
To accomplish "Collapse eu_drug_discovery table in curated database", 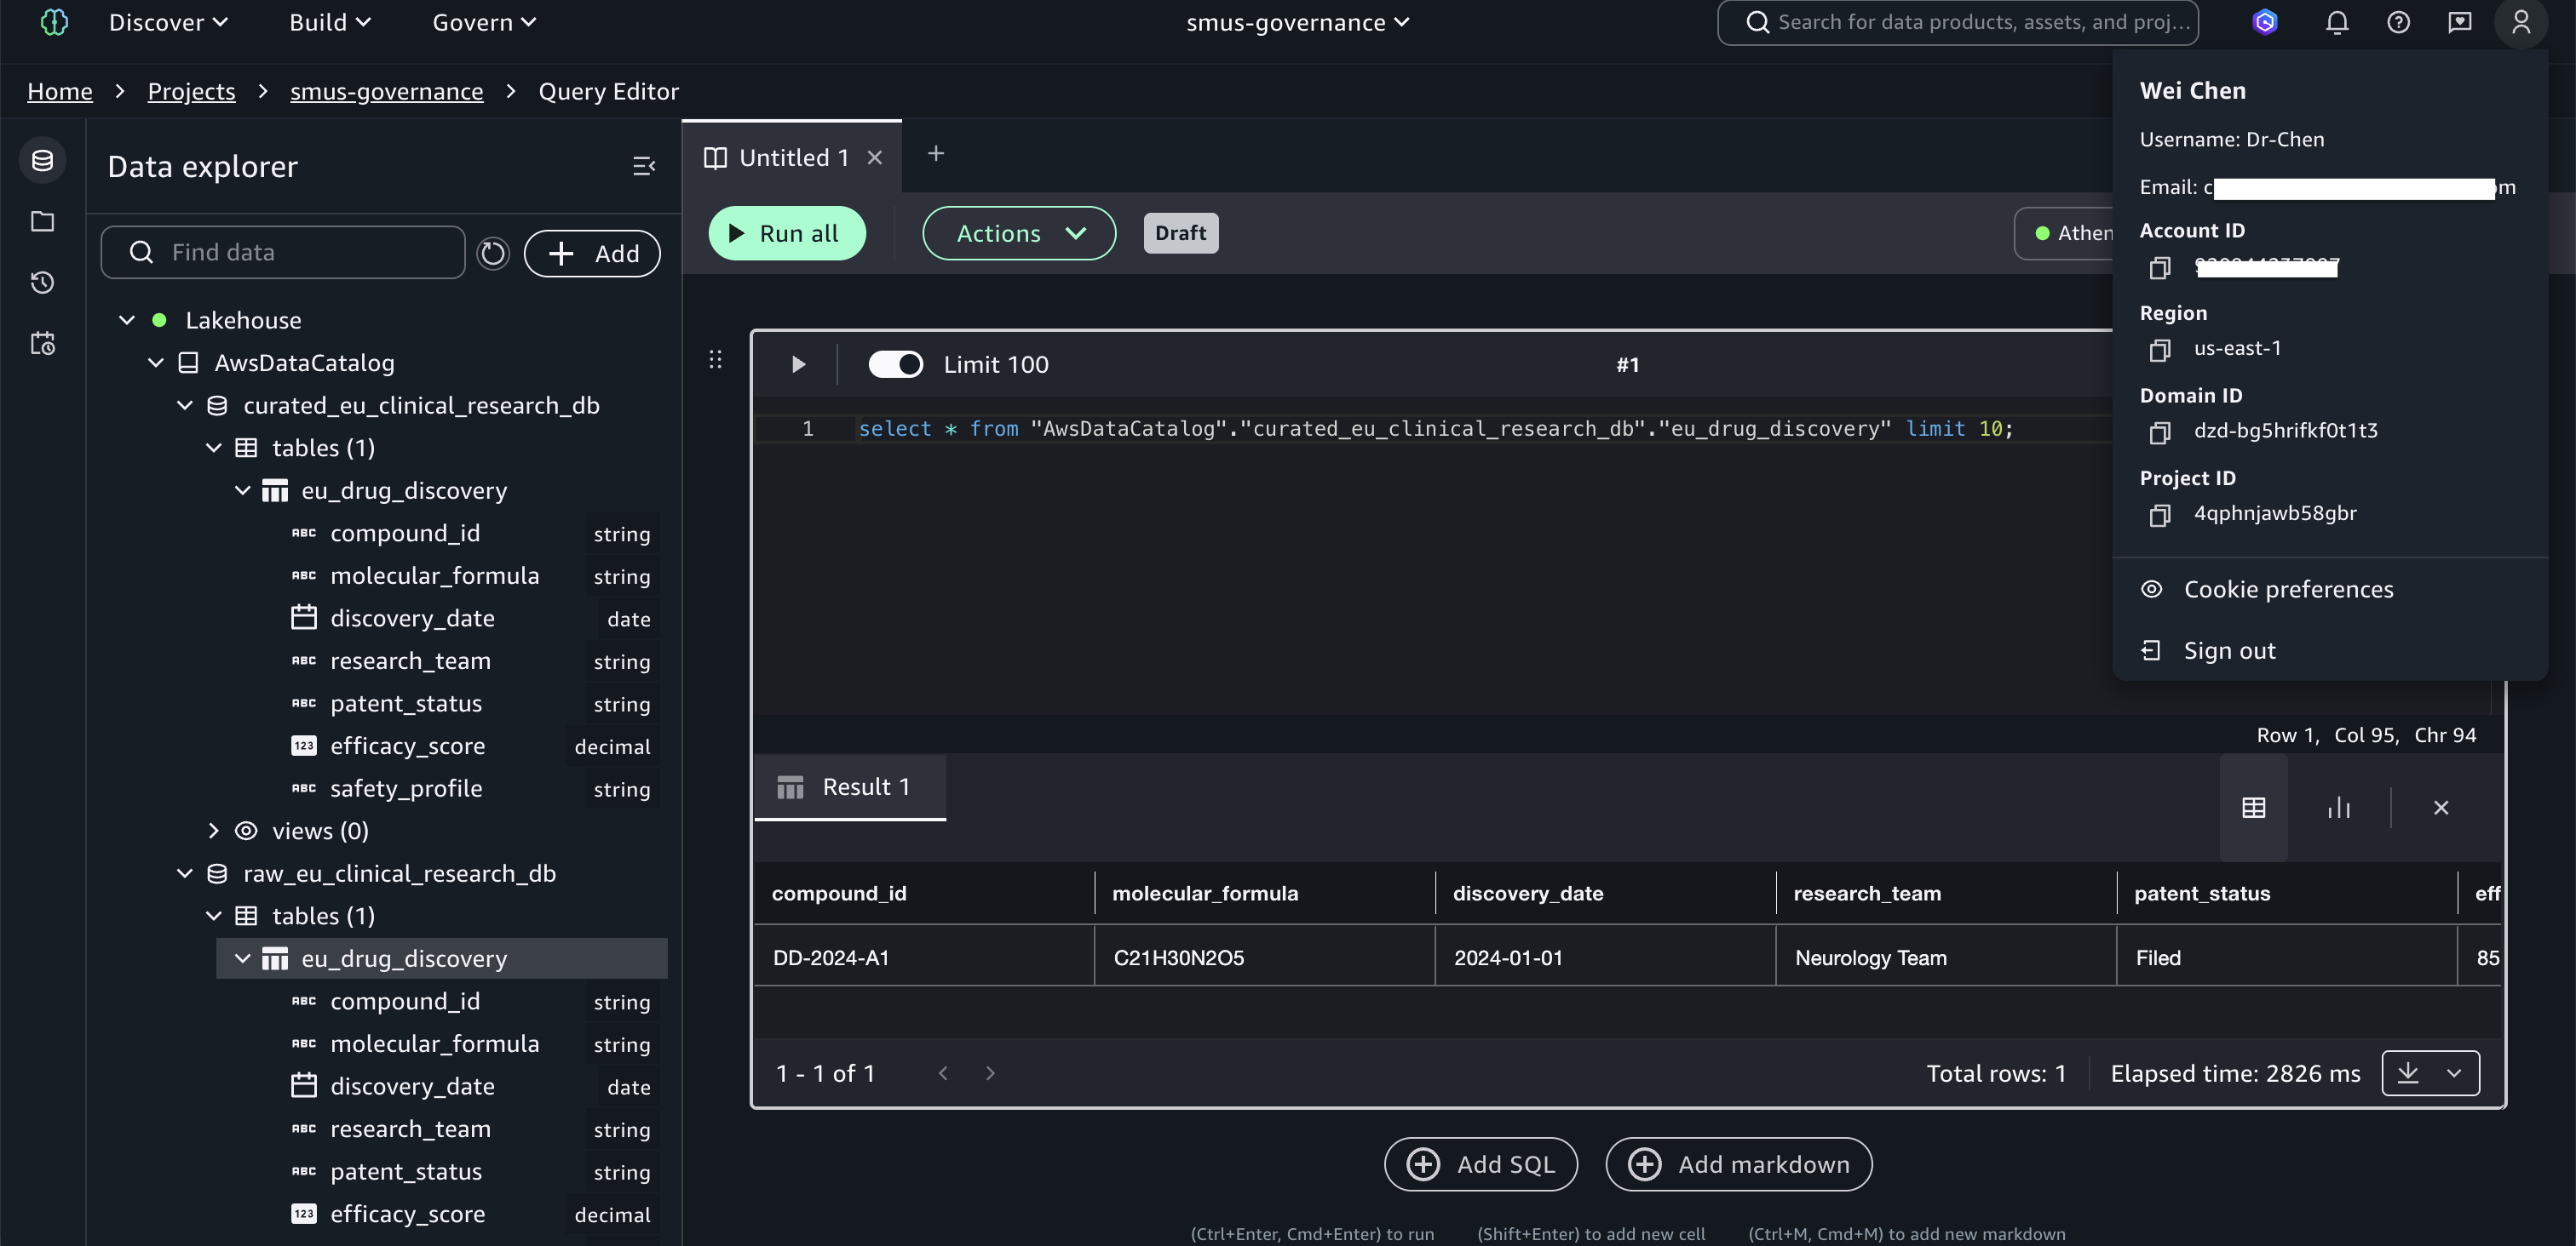I will pyautogui.click(x=243, y=490).
